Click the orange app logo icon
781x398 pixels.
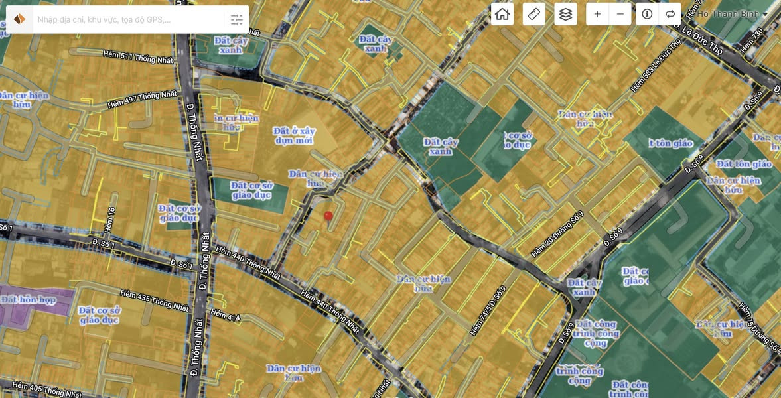20,19
